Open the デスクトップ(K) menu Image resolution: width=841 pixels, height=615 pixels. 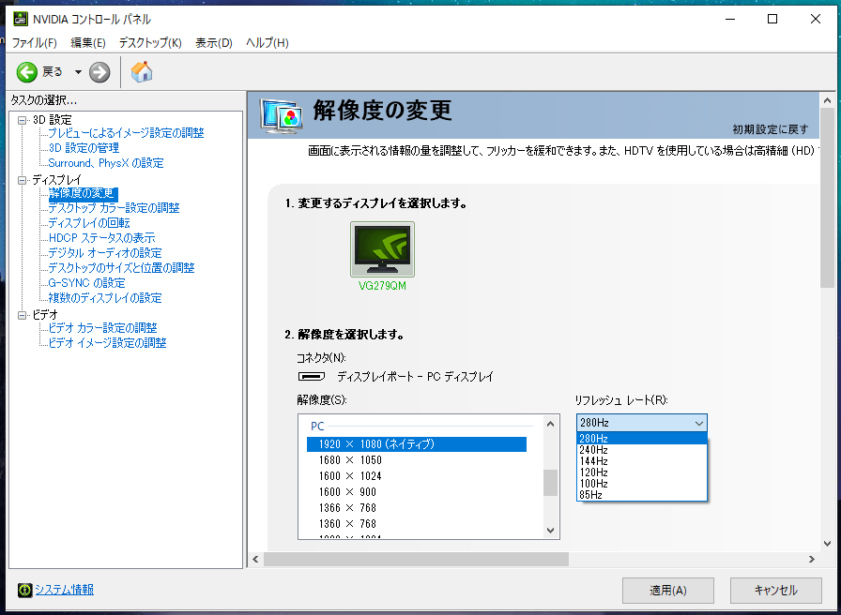150,43
